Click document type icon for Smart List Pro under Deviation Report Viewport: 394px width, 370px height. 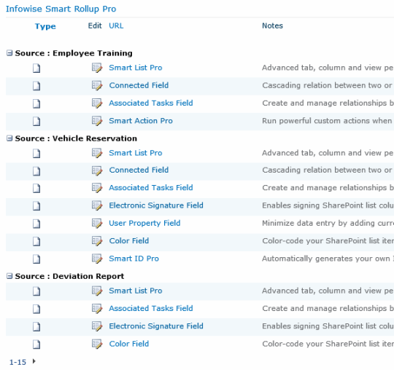pos(36,291)
